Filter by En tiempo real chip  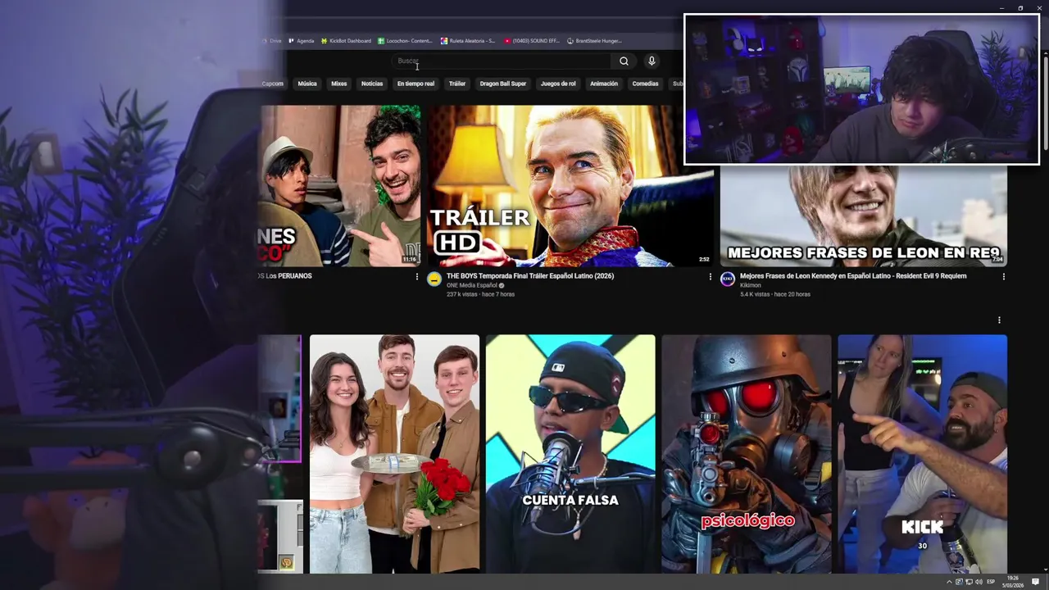(416, 84)
